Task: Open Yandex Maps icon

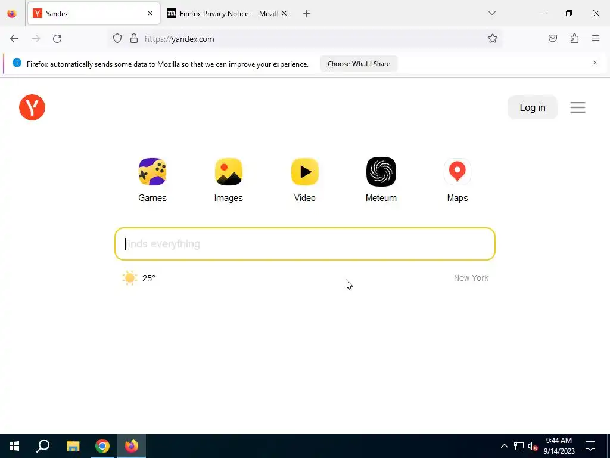Action: click(x=457, y=172)
